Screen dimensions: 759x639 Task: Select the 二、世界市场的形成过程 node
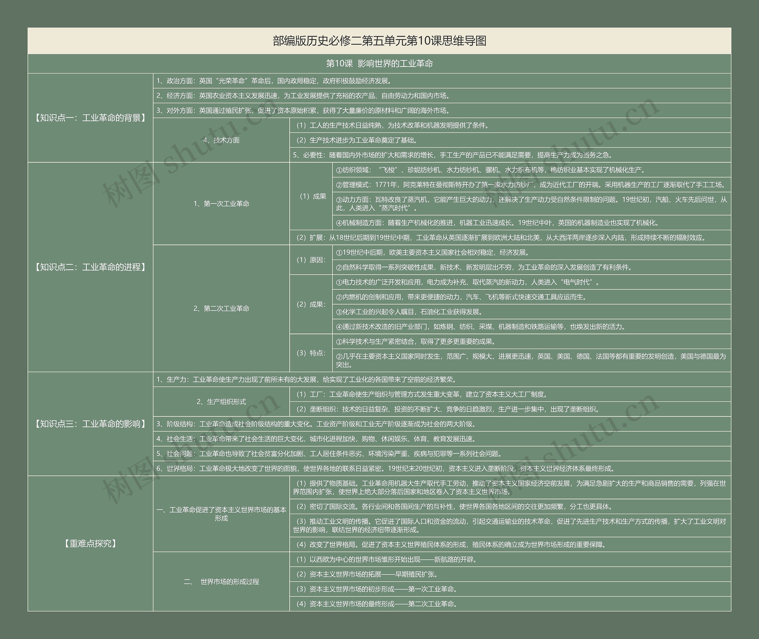point(221,582)
